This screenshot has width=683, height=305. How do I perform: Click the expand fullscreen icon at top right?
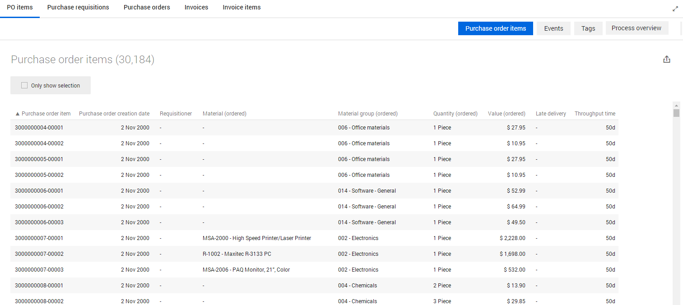675,9
